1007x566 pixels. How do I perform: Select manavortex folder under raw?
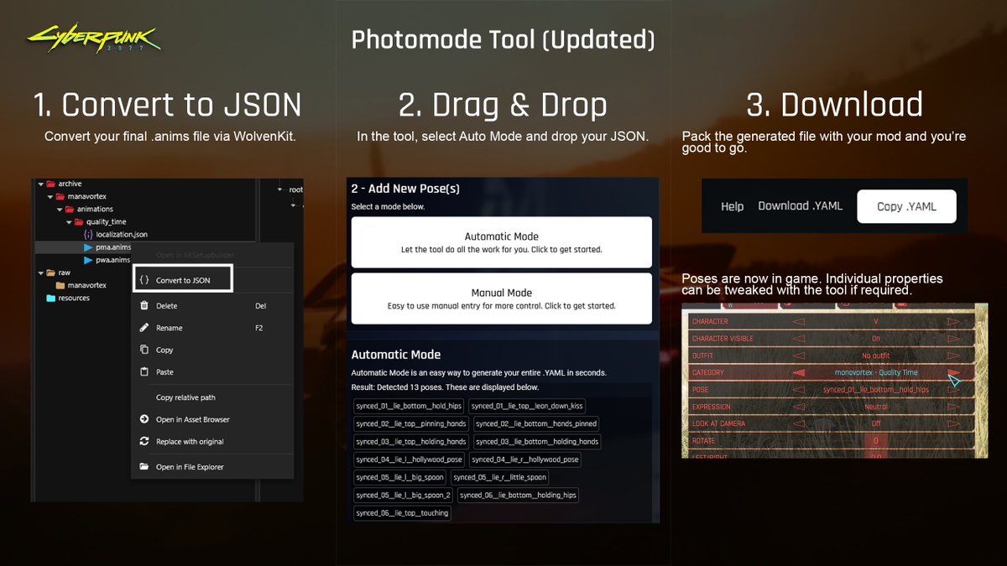coord(86,285)
